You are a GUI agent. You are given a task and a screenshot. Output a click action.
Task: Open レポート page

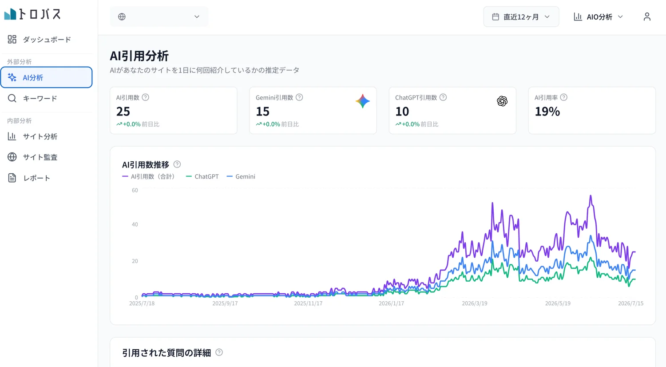click(x=47, y=178)
